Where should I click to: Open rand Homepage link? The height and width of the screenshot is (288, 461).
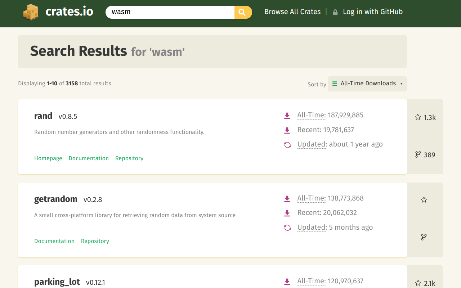[x=48, y=158]
